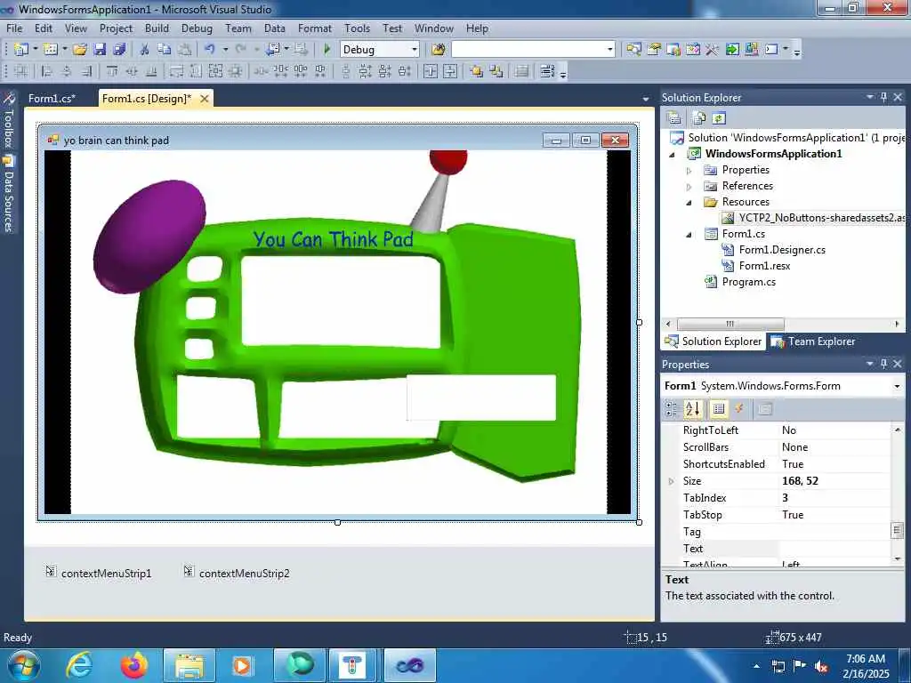Viewport: 911px width, 683px height.
Task: Pin the Solution Explorer panel with Auto Hide
Action: point(883,98)
